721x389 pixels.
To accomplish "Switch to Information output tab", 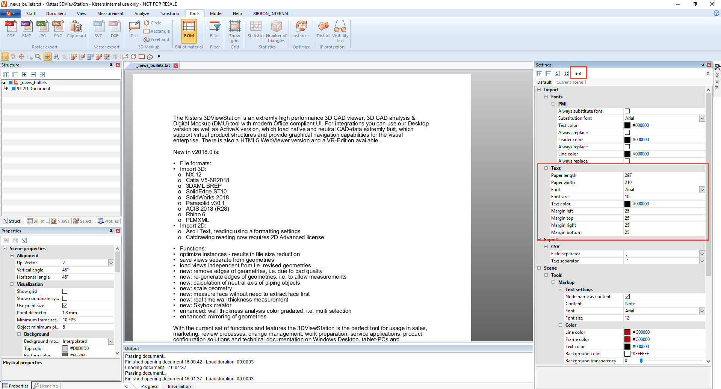I will tap(179, 386).
